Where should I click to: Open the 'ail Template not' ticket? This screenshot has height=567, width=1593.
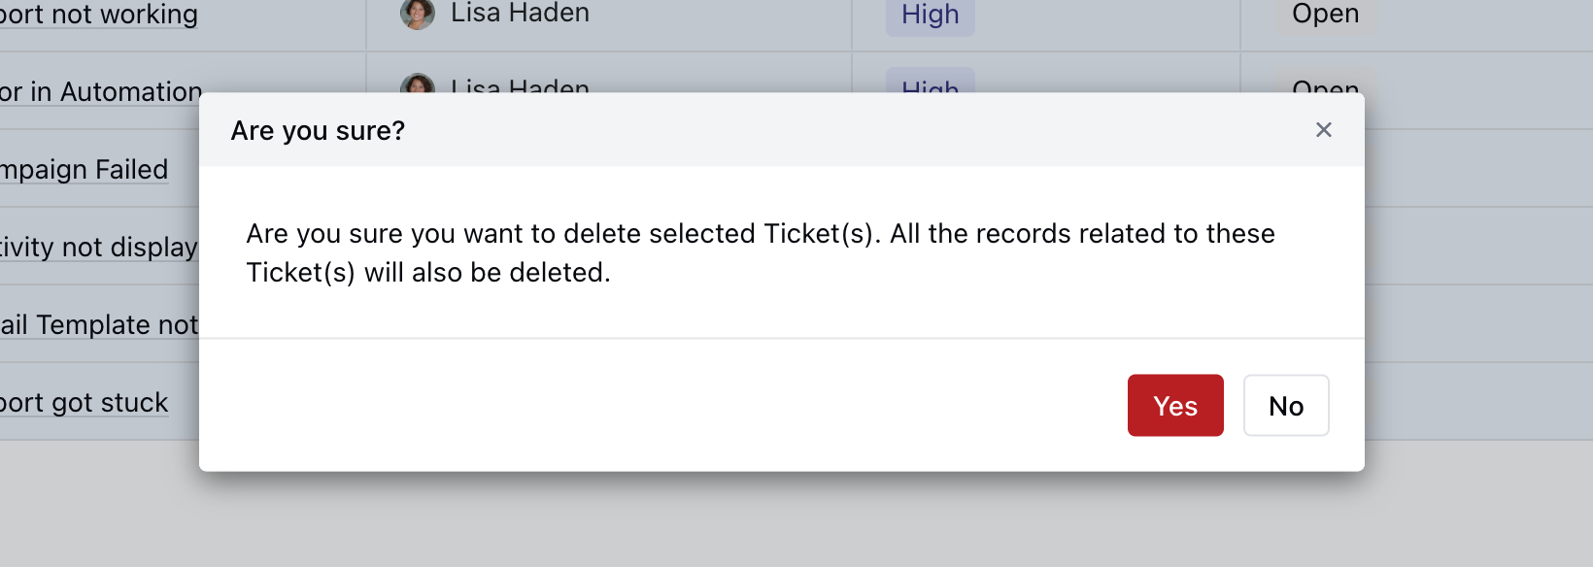click(x=99, y=324)
